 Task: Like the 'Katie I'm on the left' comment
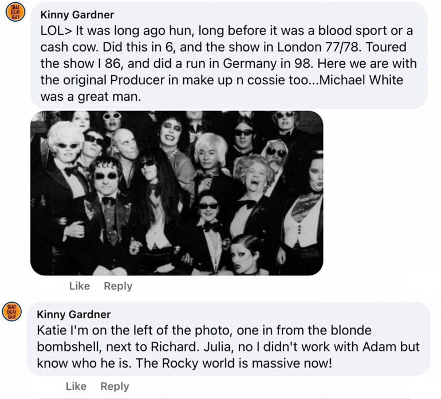[76, 386]
